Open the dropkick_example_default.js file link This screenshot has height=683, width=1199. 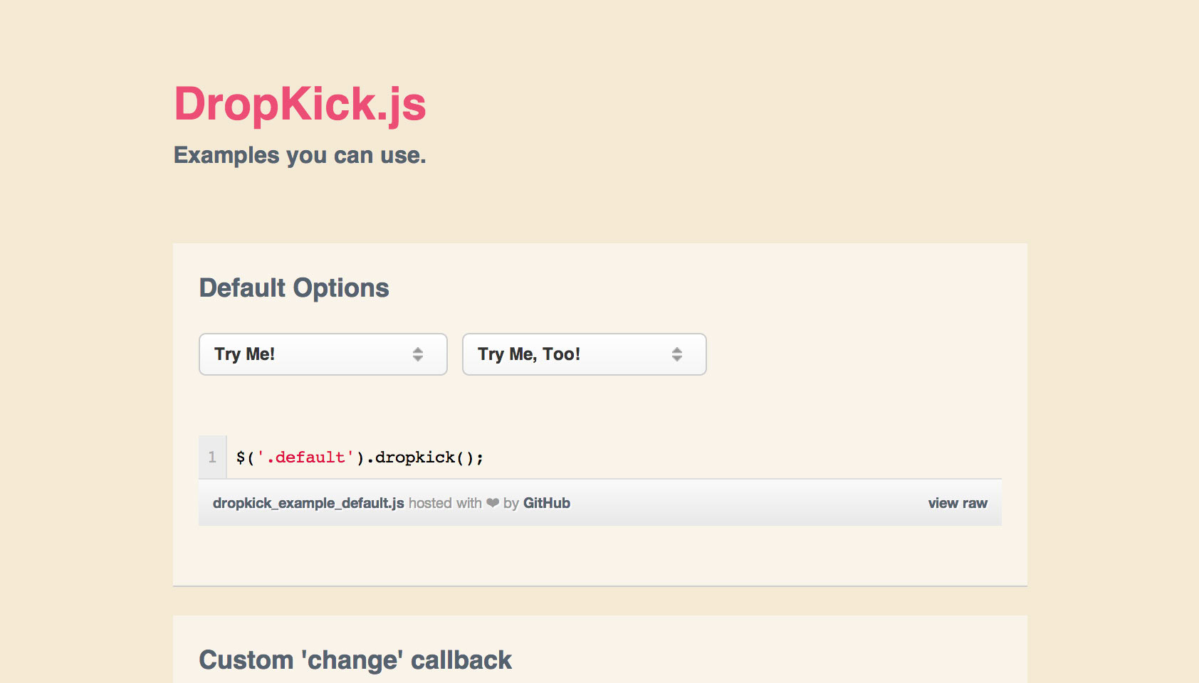(308, 503)
